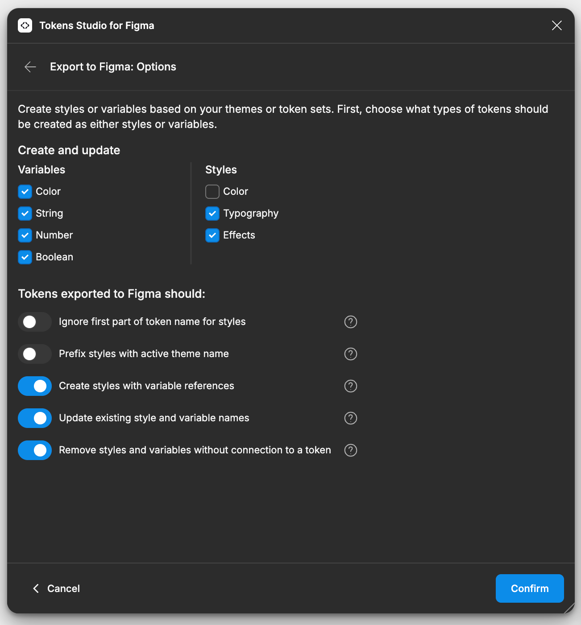The image size is (581, 625).
Task: Uncheck the Variables Color checkbox
Action: pos(25,192)
